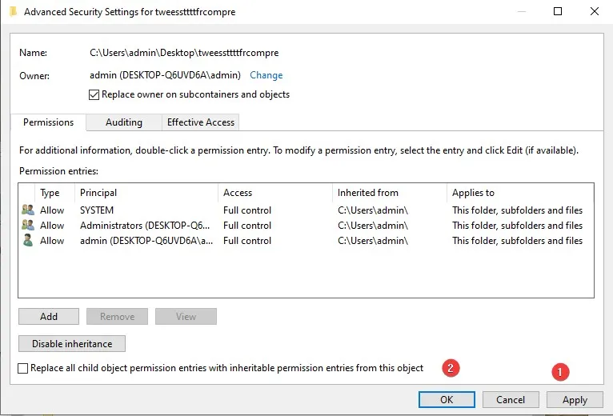
Task: Click Full control in the Administrators row
Action: pyautogui.click(x=247, y=226)
